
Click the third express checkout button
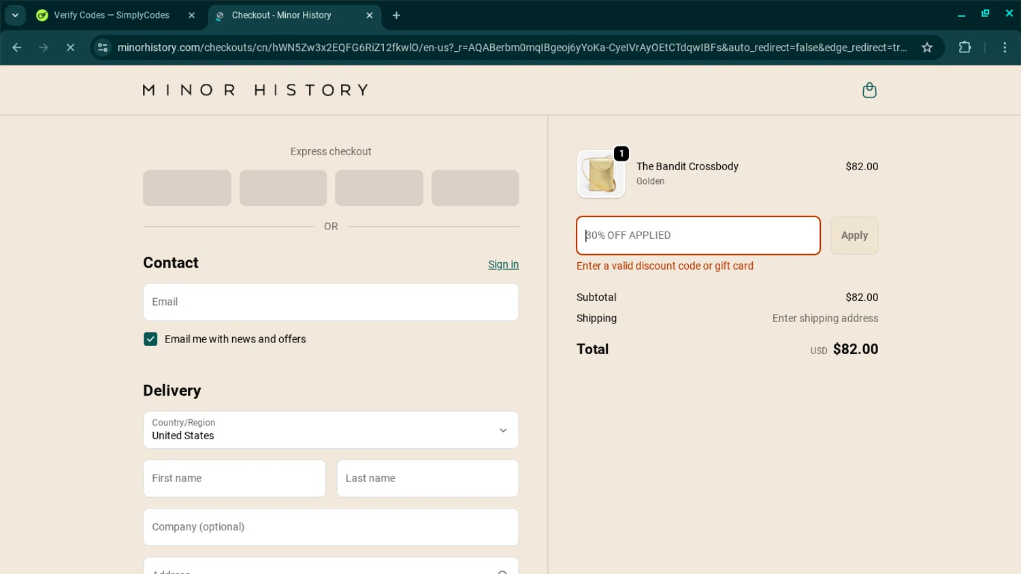[379, 188]
